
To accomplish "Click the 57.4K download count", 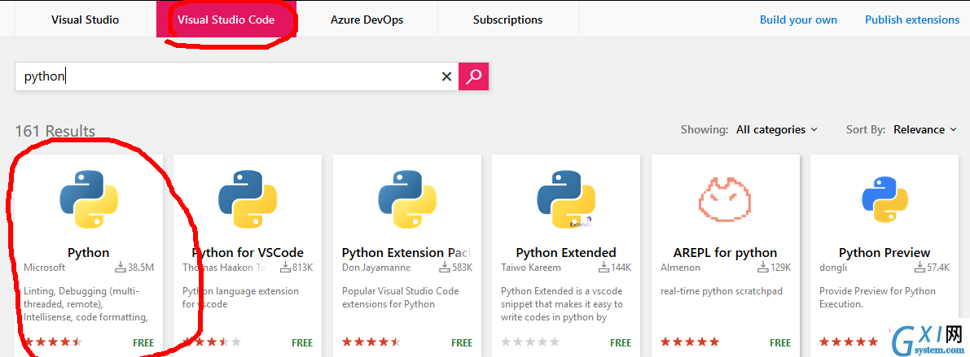I will pos(932,268).
